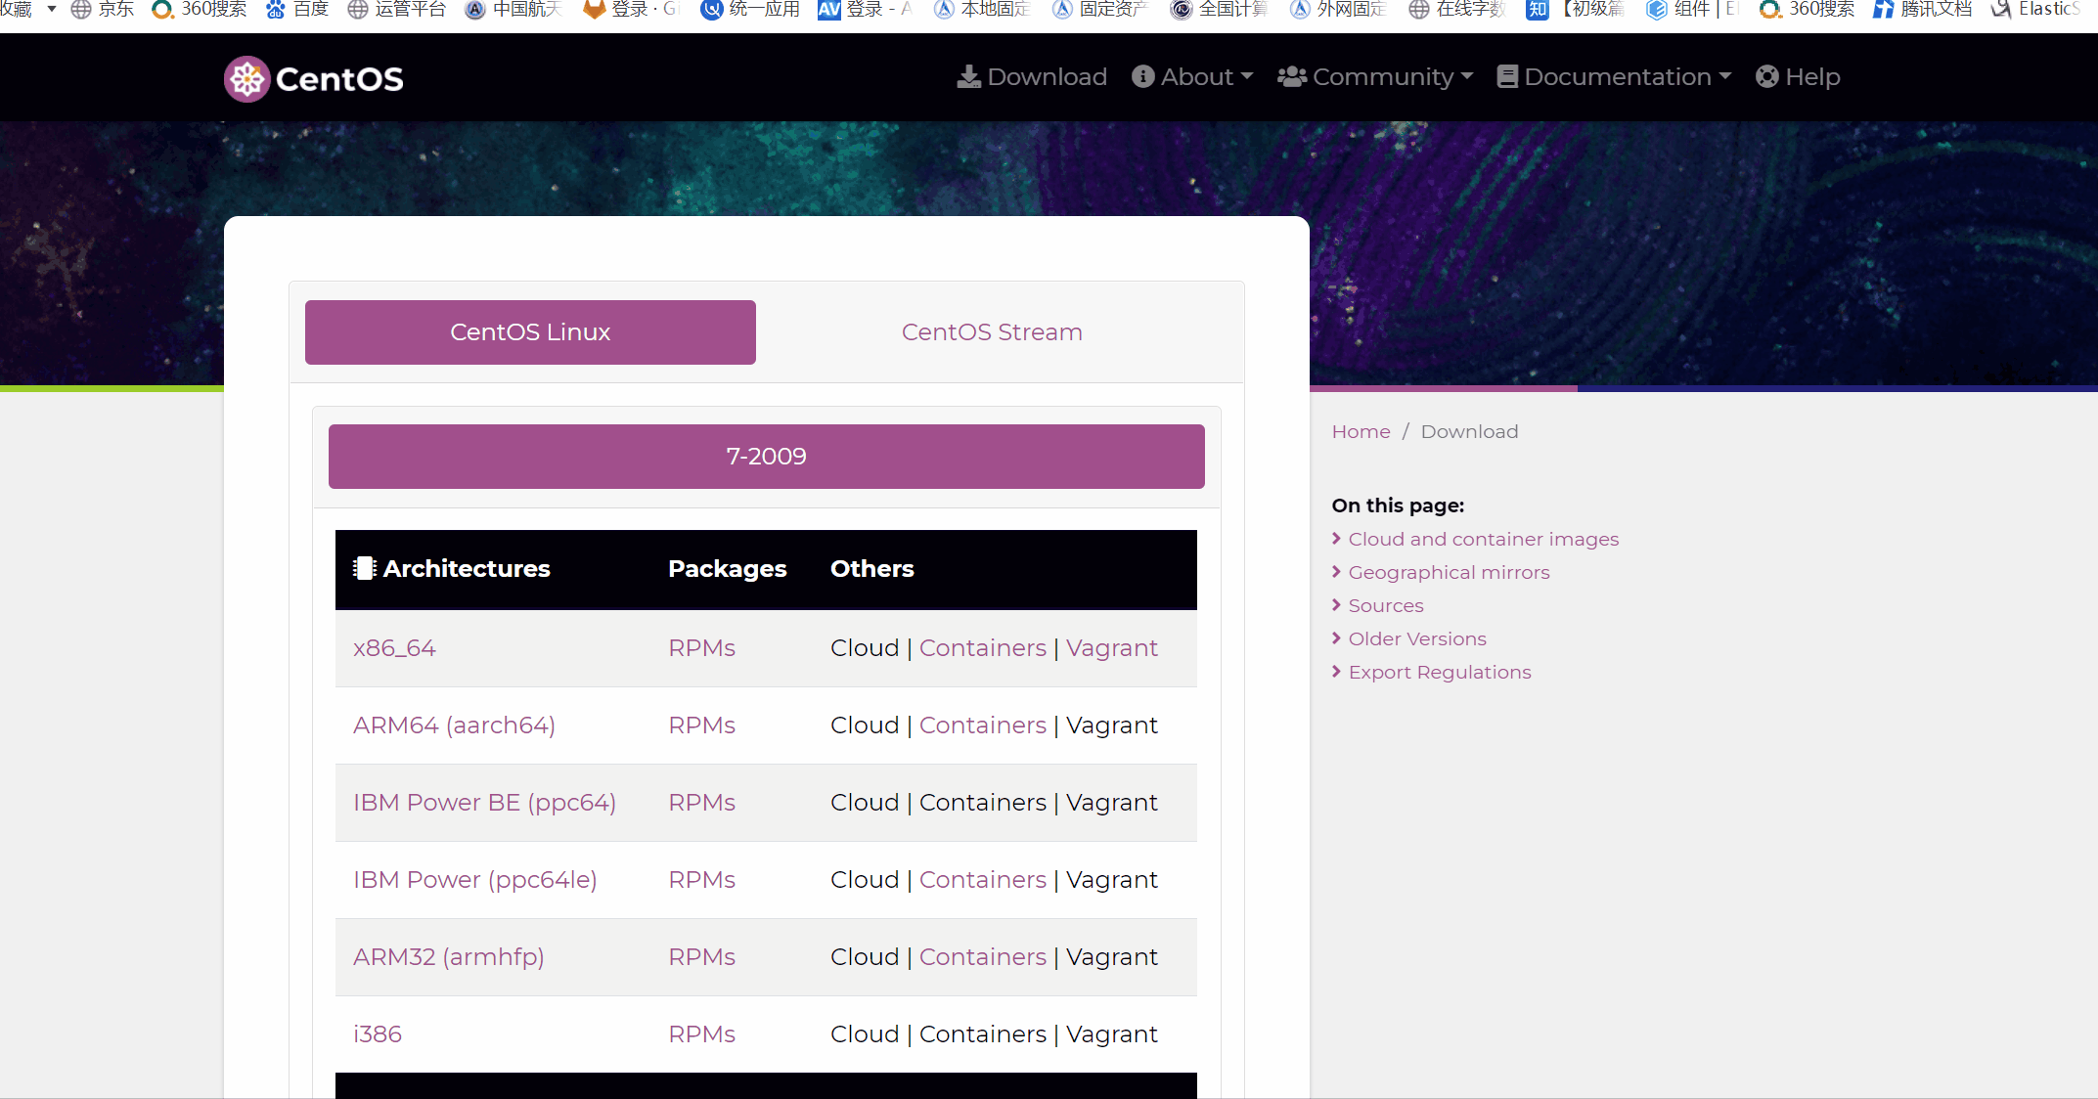Image resolution: width=2098 pixels, height=1099 pixels.
Task: Click Vagrant link in x86_64 row
Action: [1111, 648]
